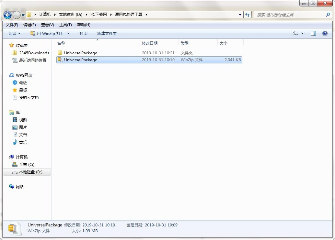Viewport: 335px width, 240px height.
Task: Select 通用包处理工具 in the address breadcrumb
Action: 128,15
